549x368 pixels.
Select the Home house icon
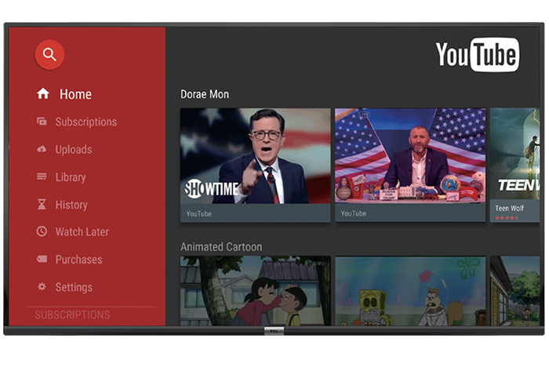[x=43, y=94]
